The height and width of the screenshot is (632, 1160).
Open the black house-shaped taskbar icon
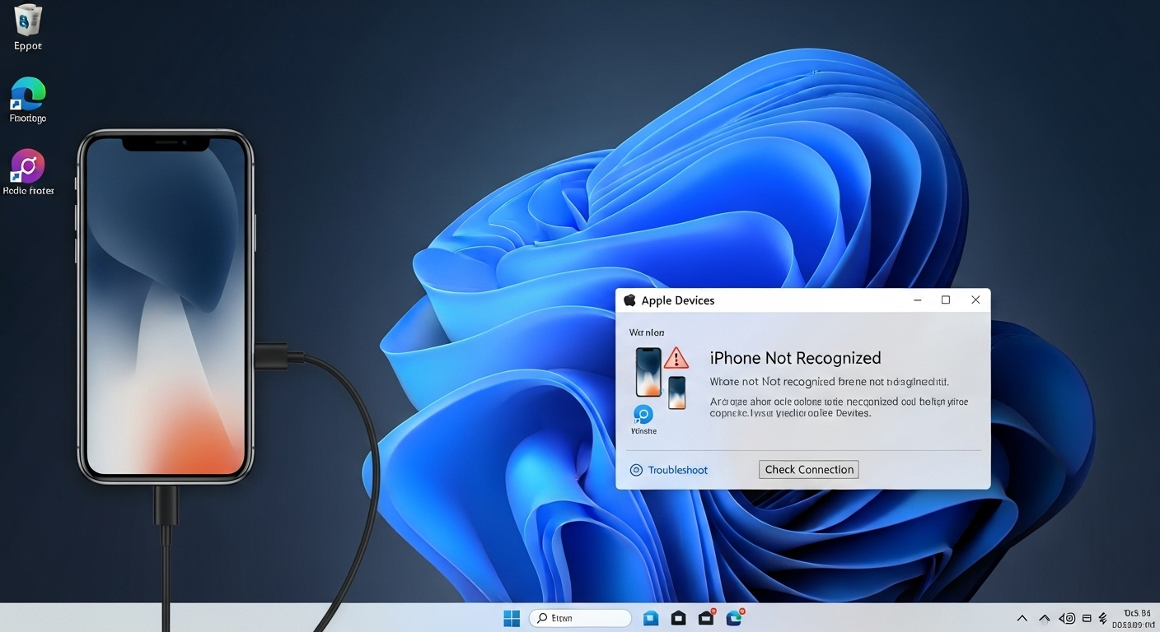click(x=678, y=618)
